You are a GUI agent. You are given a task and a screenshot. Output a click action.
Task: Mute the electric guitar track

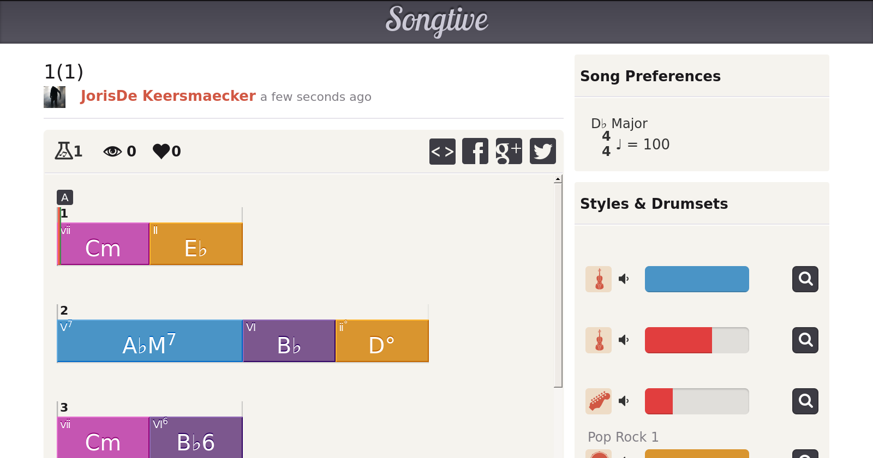tap(624, 401)
